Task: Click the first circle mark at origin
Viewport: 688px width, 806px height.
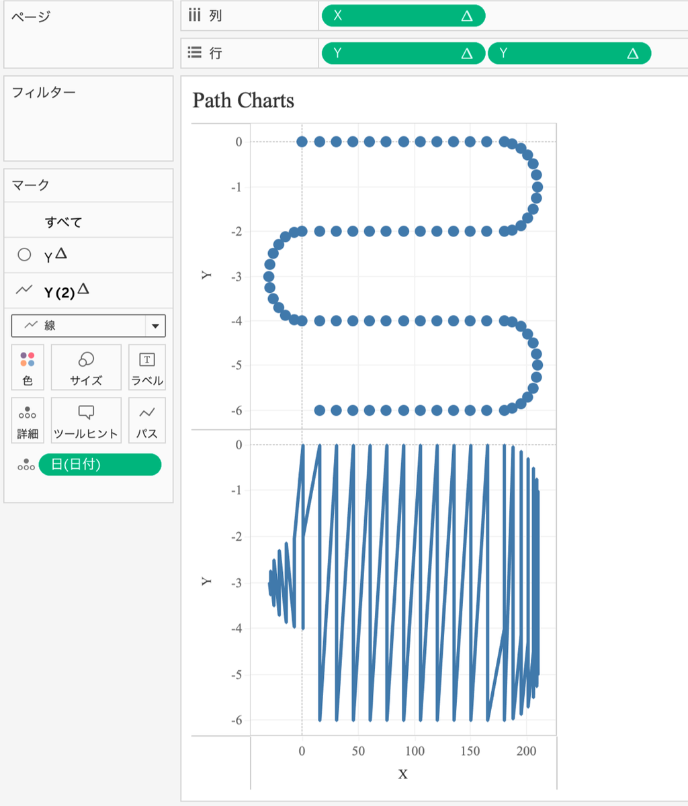Action: click(302, 142)
